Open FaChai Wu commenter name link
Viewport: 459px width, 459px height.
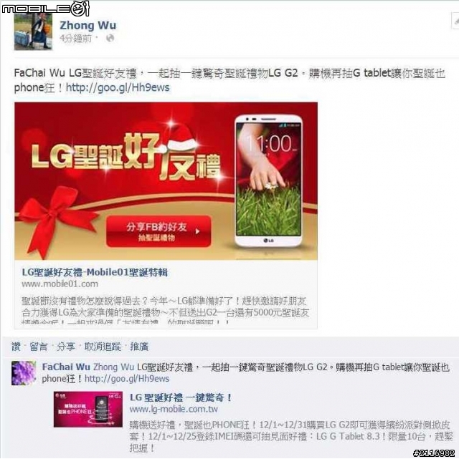pyautogui.click(x=66, y=367)
